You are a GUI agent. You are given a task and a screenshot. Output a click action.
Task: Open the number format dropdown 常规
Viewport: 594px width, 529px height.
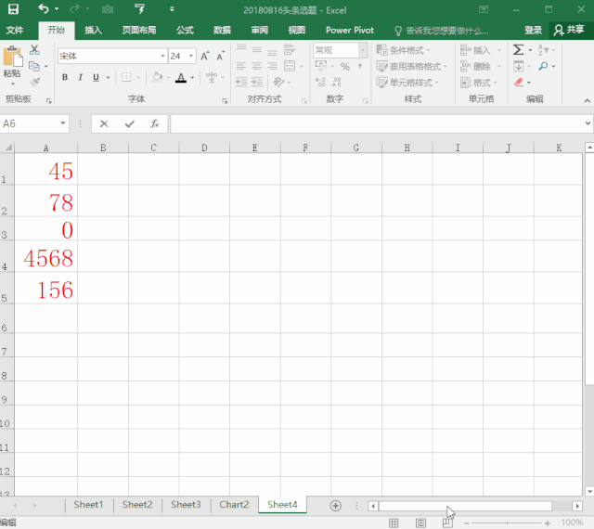click(363, 50)
